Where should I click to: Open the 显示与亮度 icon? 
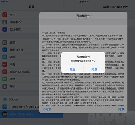pos(5,50)
